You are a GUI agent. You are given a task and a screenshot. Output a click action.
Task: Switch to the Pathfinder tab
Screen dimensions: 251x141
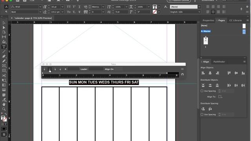click(219, 62)
